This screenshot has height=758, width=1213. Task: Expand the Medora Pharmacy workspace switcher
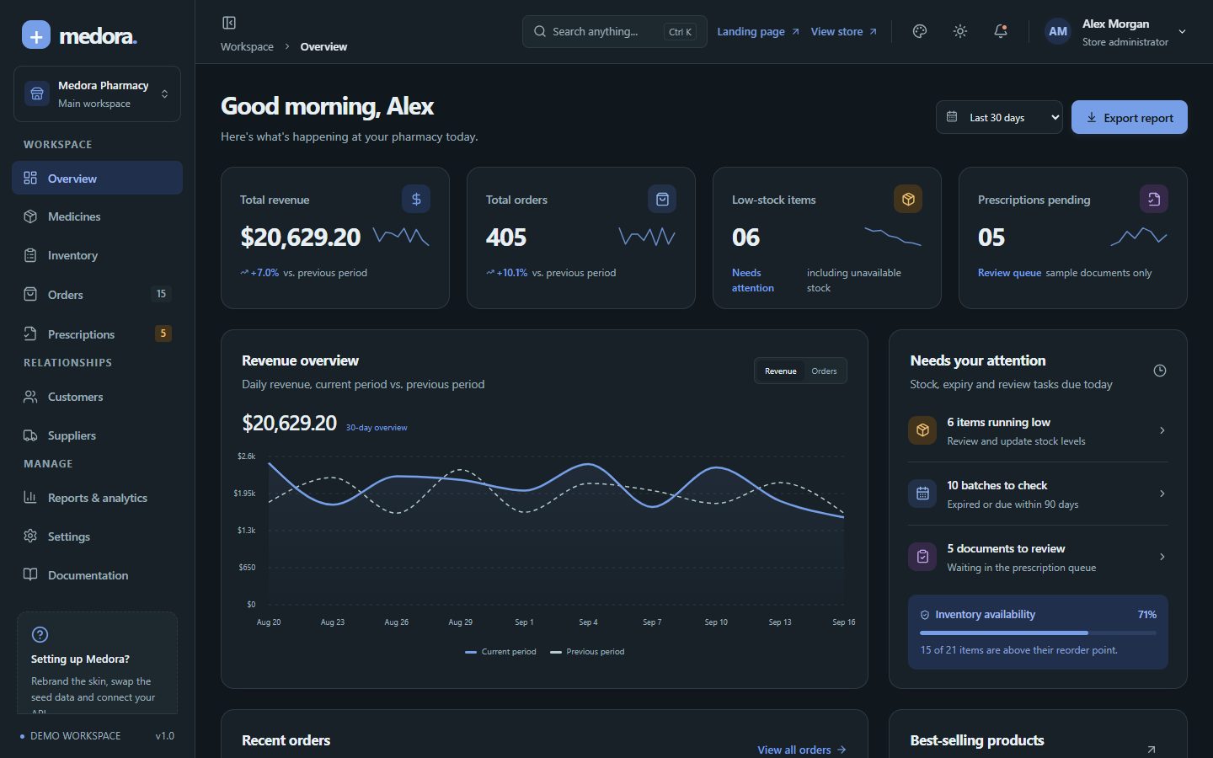coord(97,93)
